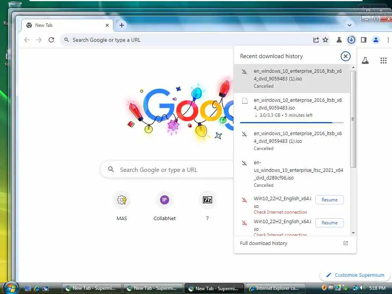The width and height of the screenshot is (392, 294).
Task: Select the cancelled ltsc_2021 iso entry
Action: pos(291,174)
